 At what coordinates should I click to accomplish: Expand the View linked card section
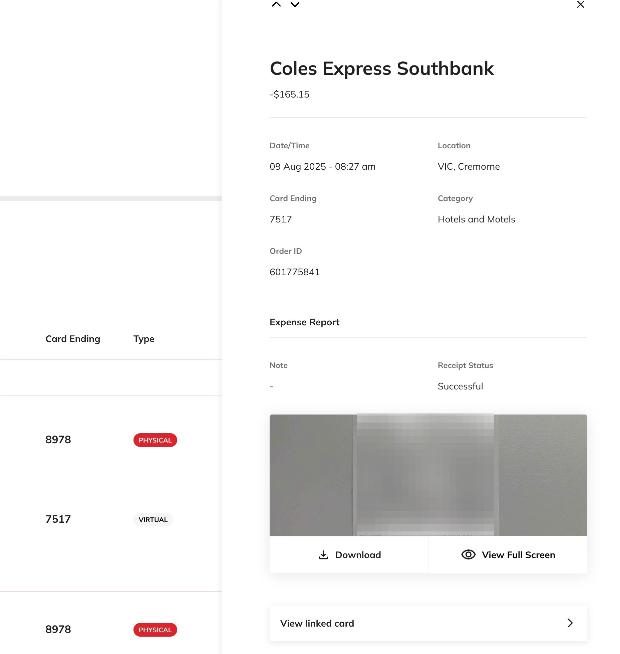(x=428, y=623)
